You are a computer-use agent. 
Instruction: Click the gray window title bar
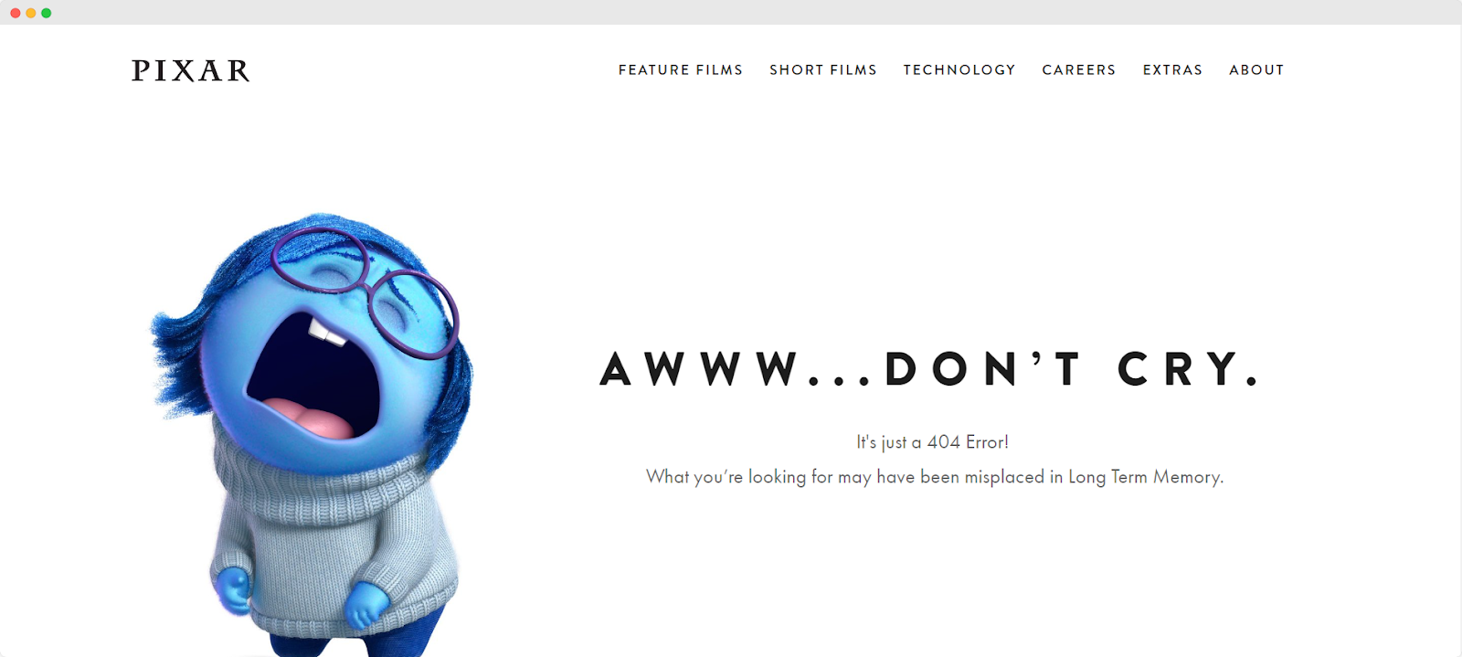[731, 12]
